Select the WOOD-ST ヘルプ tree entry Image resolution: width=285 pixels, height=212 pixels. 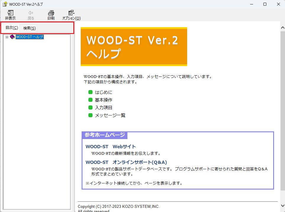pyautogui.click(x=30, y=37)
